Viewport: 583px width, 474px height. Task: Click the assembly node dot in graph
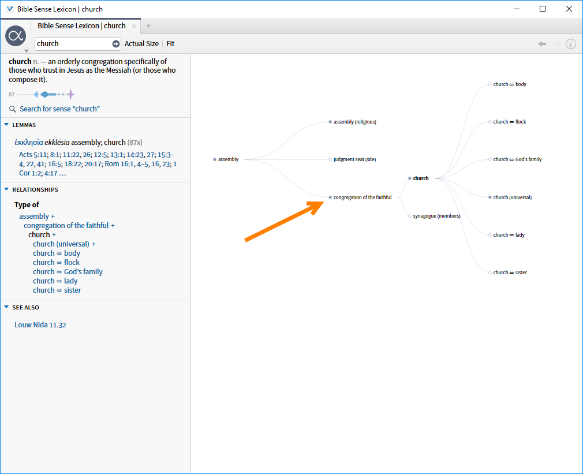tap(215, 159)
